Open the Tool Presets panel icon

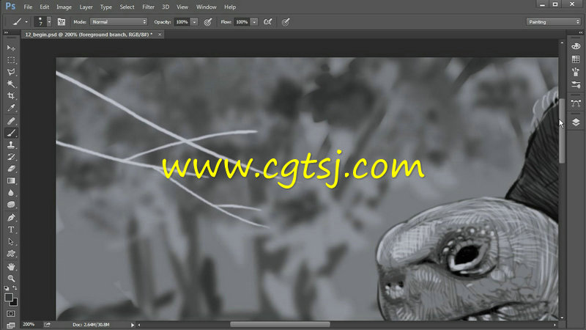(576, 85)
